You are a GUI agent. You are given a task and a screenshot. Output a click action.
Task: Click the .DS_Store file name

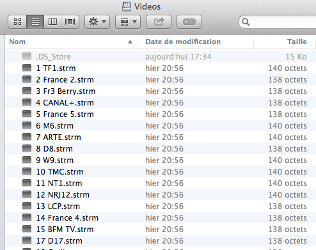click(x=53, y=57)
